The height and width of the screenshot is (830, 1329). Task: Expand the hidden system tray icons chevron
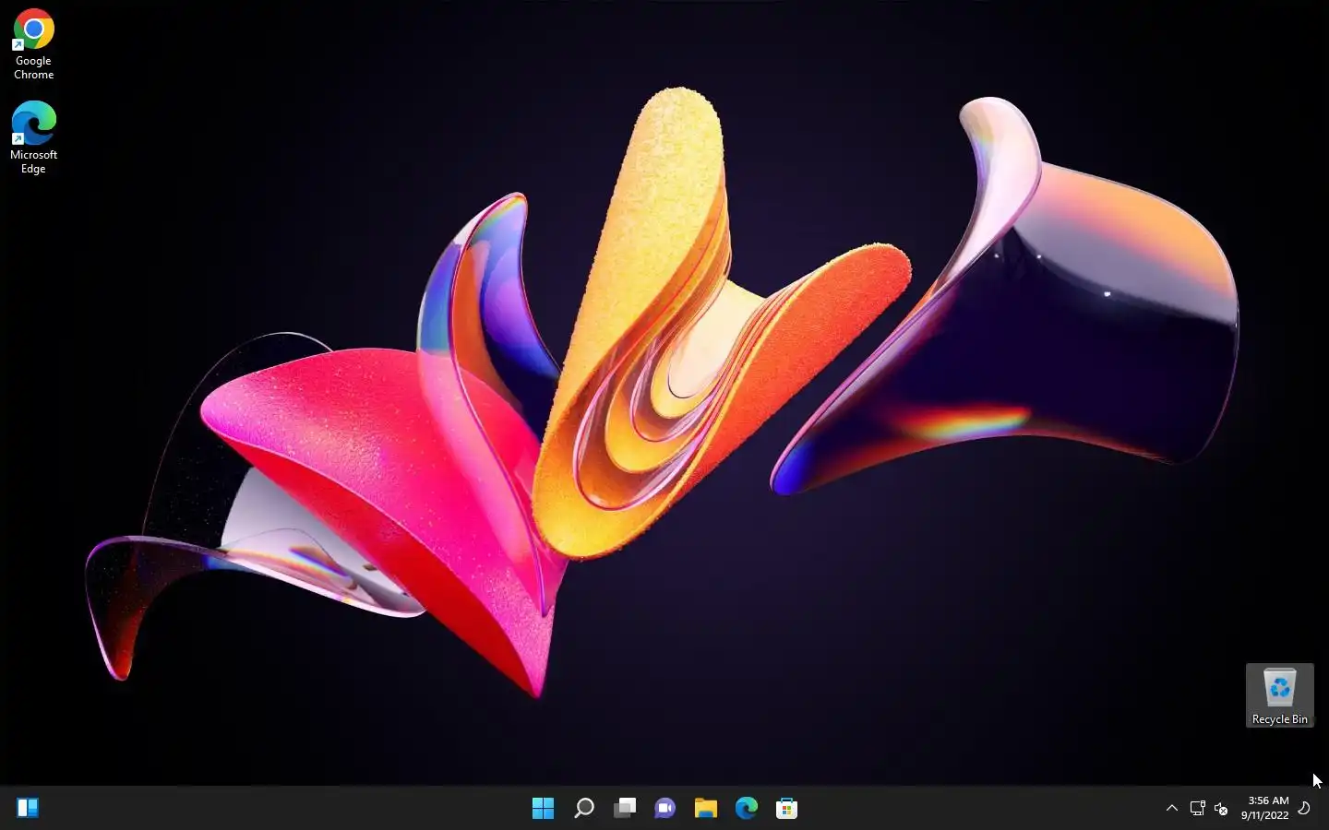[x=1172, y=808]
